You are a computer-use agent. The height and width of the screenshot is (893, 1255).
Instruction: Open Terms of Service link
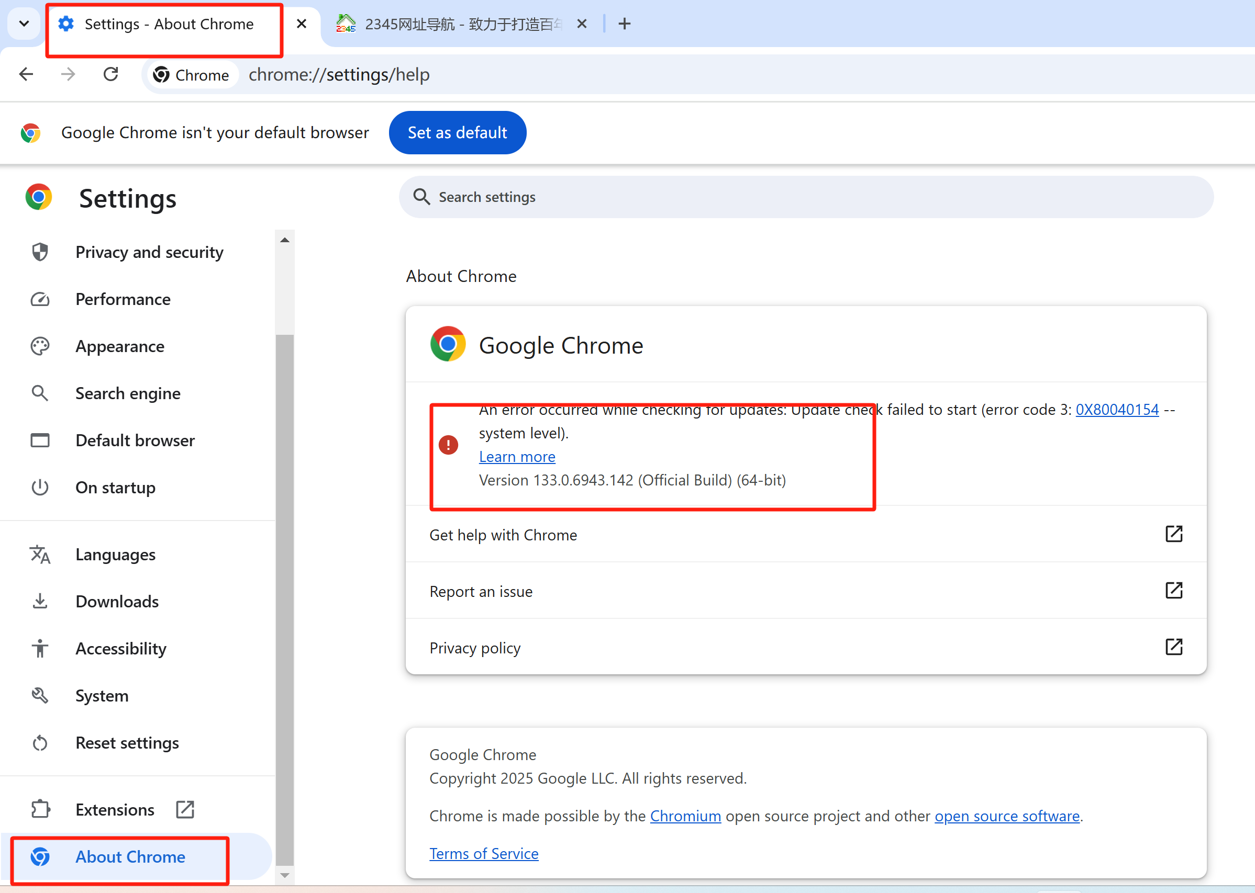pos(484,853)
